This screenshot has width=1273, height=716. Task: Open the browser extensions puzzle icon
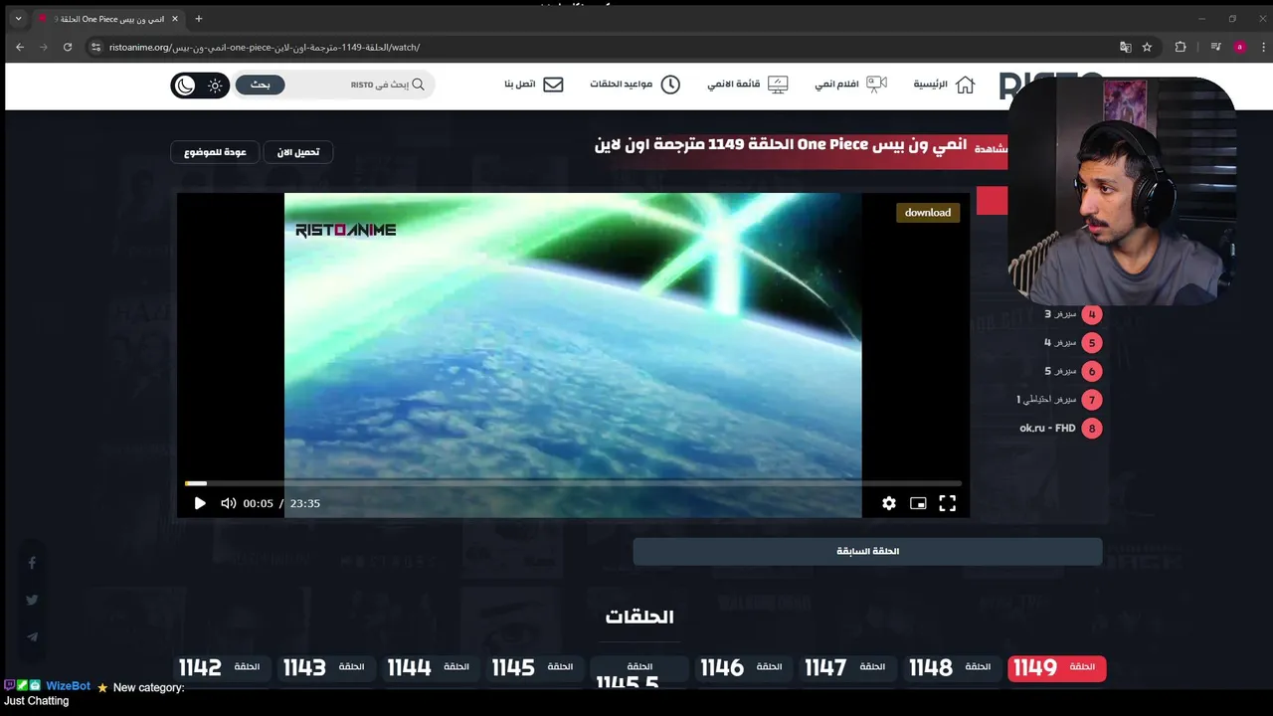pyautogui.click(x=1181, y=47)
